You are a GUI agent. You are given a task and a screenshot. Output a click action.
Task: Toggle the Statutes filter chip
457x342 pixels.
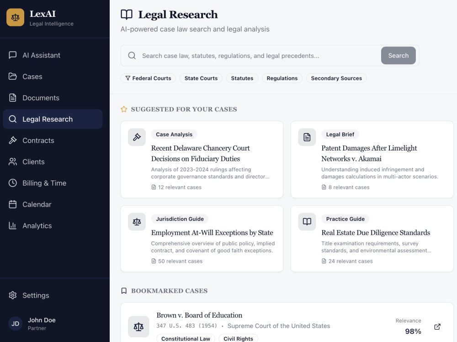pyautogui.click(x=242, y=78)
